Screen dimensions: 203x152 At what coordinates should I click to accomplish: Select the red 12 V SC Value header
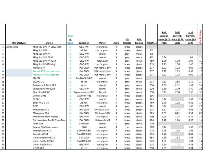(200, 37)
